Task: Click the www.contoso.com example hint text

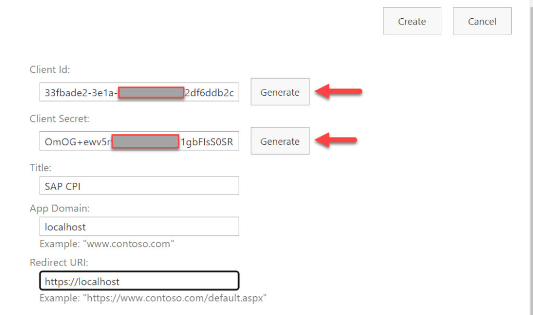Action: (107, 244)
